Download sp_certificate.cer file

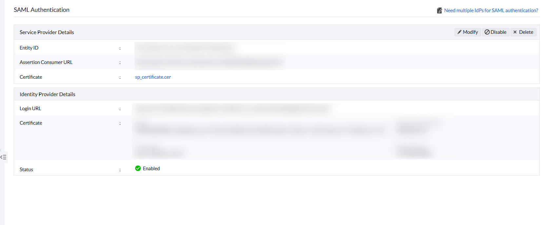[153, 77]
